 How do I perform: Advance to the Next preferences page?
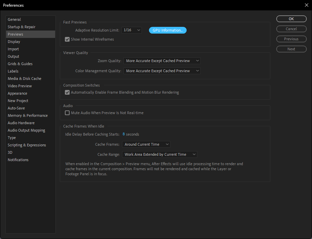pyautogui.click(x=291, y=49)
